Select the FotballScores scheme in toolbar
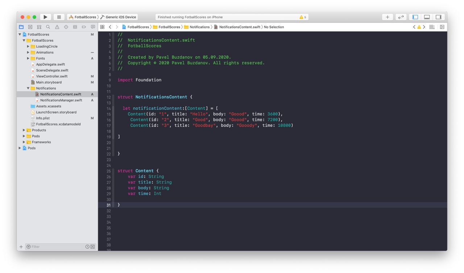 tap(83, 17)
